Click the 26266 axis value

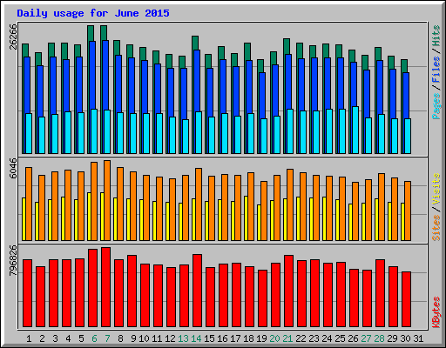pyautogui.click(x=13, y=37)
